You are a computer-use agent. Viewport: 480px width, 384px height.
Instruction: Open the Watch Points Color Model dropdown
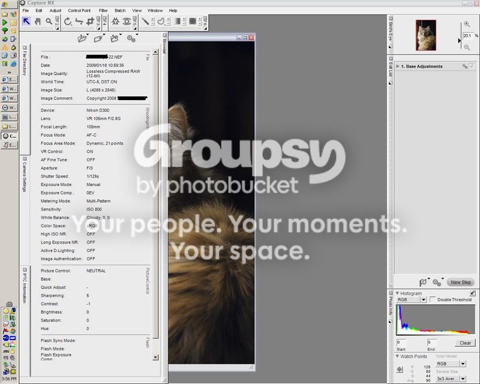coord(463,364)
